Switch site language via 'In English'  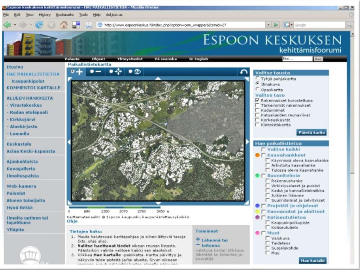pos(198,59)
